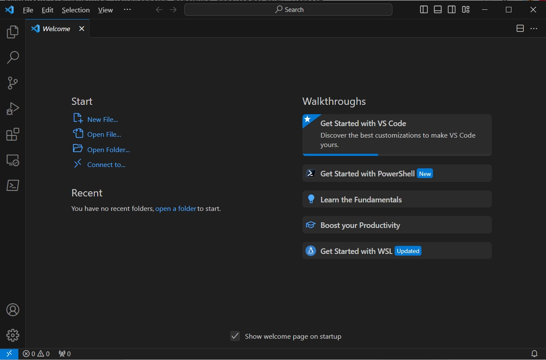Open the Customize Layout icon

[466, 9]
